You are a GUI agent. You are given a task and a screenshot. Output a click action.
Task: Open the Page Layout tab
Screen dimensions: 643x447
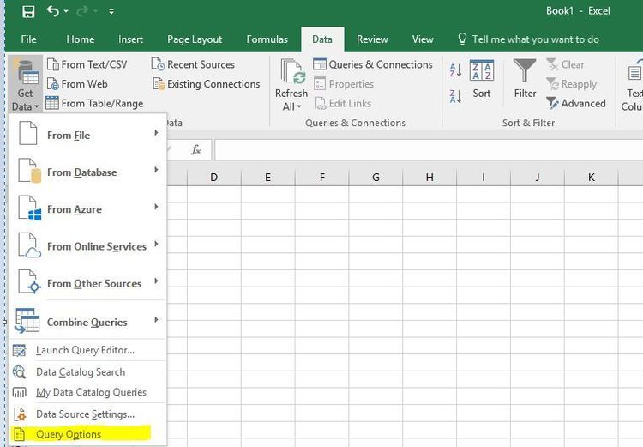click(195, 39)
